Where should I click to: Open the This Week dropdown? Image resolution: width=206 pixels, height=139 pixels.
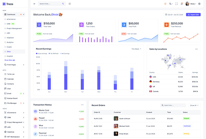pos(136,49)
